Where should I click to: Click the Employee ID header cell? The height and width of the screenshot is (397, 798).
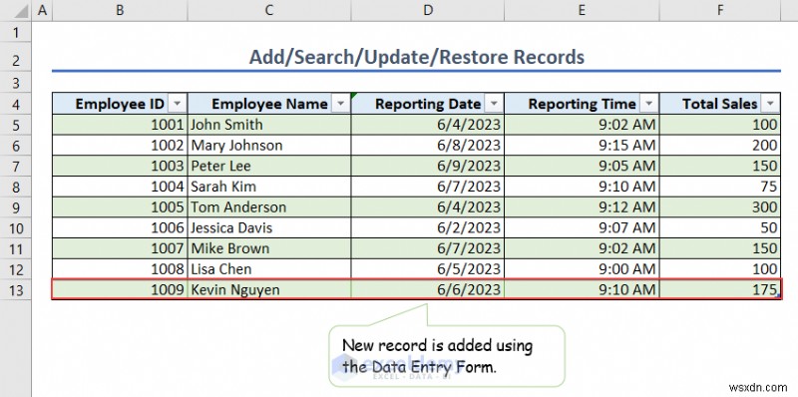click(120, 104)
